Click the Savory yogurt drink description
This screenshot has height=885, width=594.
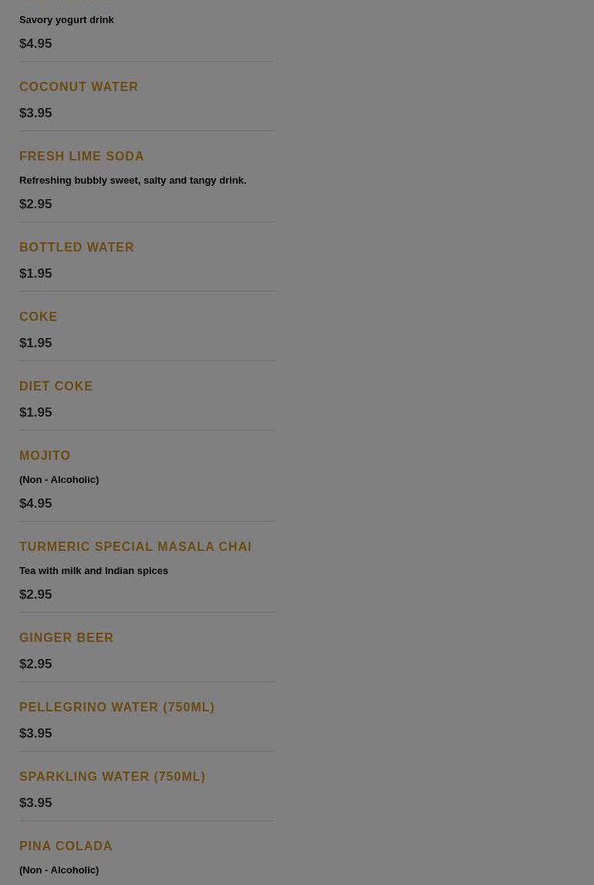(x=66, y=20)
